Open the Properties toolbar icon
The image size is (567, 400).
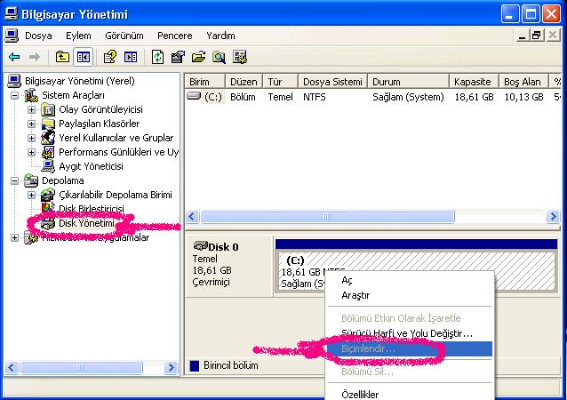point(178,57)
